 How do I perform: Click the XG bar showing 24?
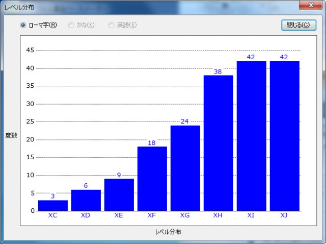(185, 168)
